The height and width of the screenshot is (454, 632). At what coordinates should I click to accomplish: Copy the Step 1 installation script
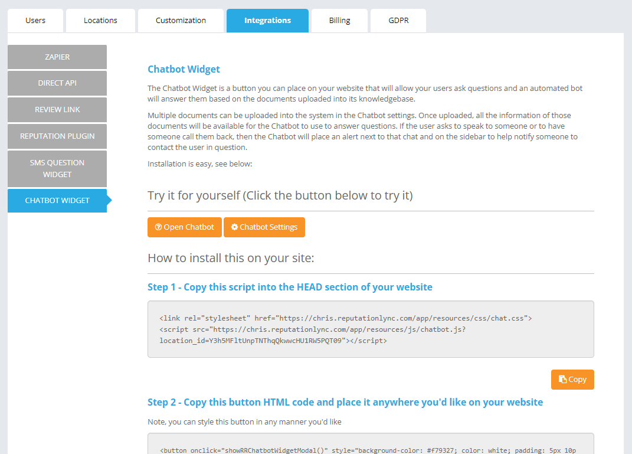click(x=572, y=379)
